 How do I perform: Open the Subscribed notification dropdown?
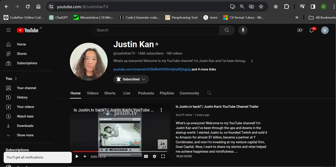[131, 79]
